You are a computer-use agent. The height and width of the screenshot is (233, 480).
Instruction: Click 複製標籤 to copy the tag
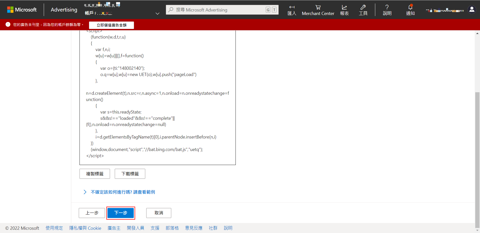95,174
